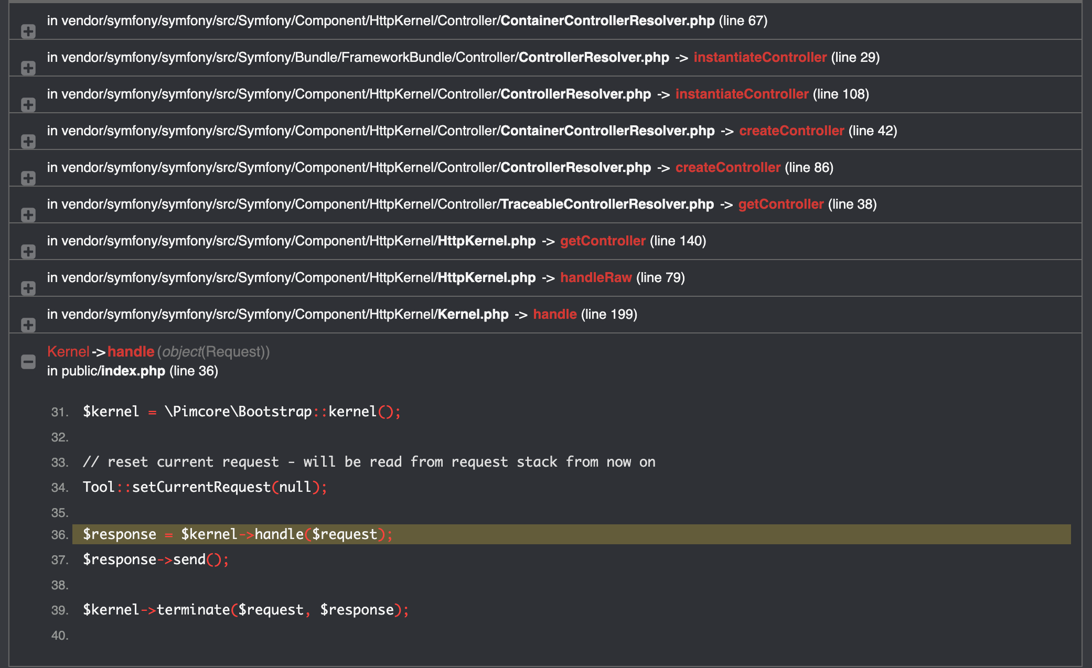This screenshot has width=1092, height=668.
Task: Click the getController link in HttpKernel.php row
Action: coord(602,241)
